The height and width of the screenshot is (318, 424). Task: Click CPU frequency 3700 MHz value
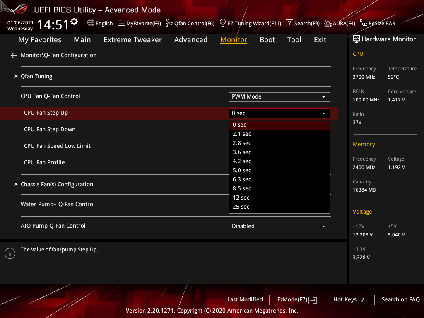364,77
